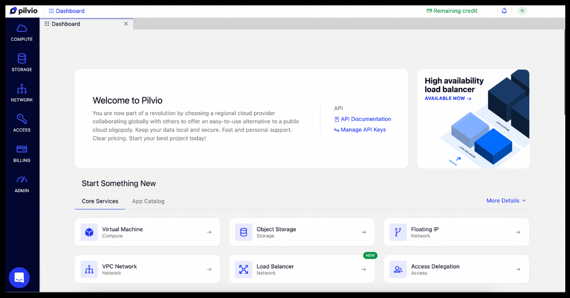Select the Network icon in sidebar
This screenshot has width=570, height=298.
(22, 89)
